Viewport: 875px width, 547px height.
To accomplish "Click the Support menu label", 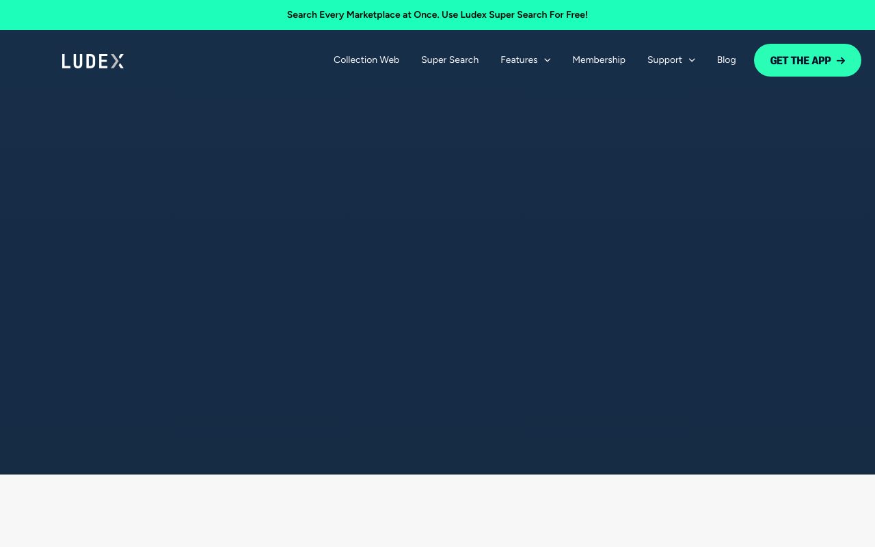I will coord(664,60).
